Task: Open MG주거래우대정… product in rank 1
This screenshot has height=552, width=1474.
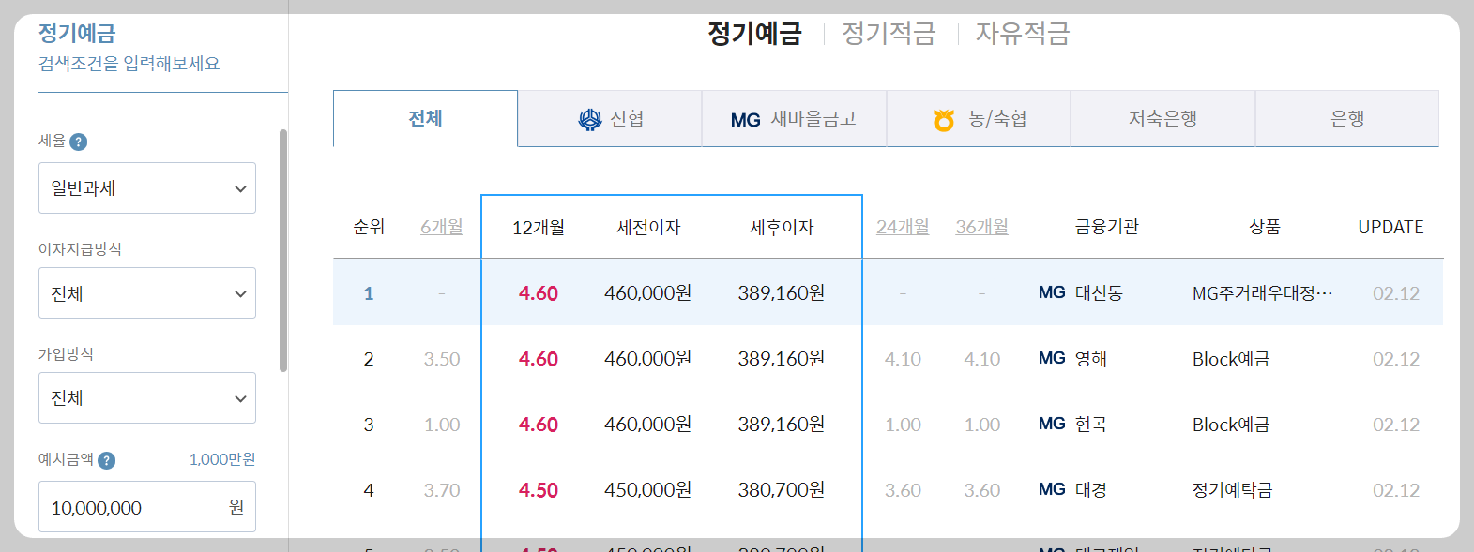Action: coord(1262,293)
